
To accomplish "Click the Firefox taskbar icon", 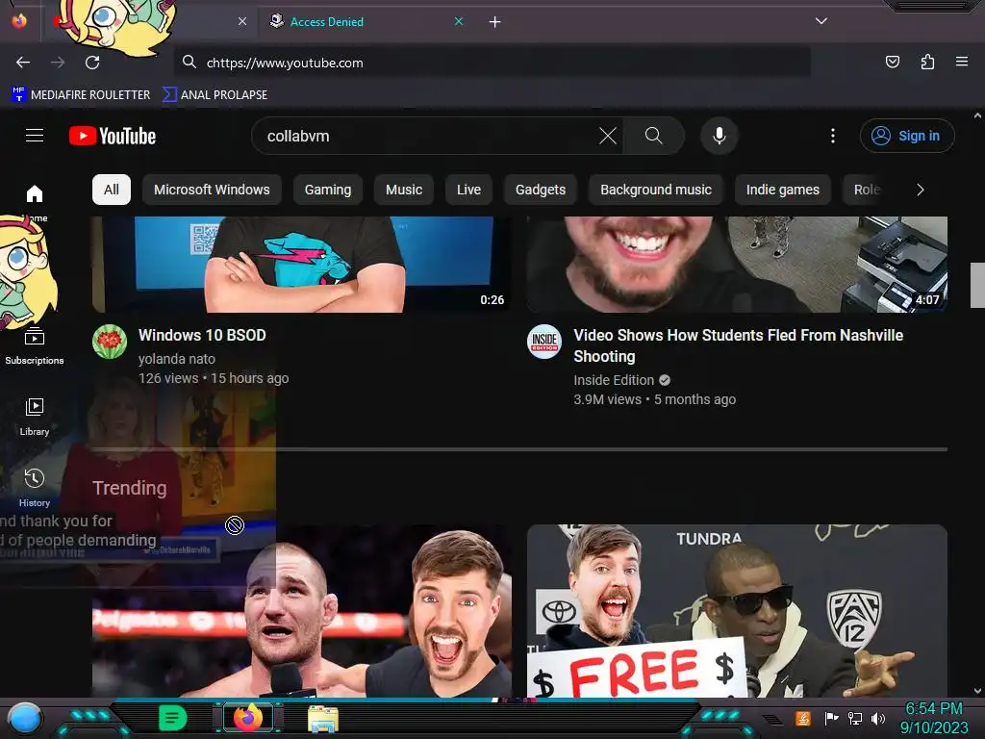I will click(248, 718).
